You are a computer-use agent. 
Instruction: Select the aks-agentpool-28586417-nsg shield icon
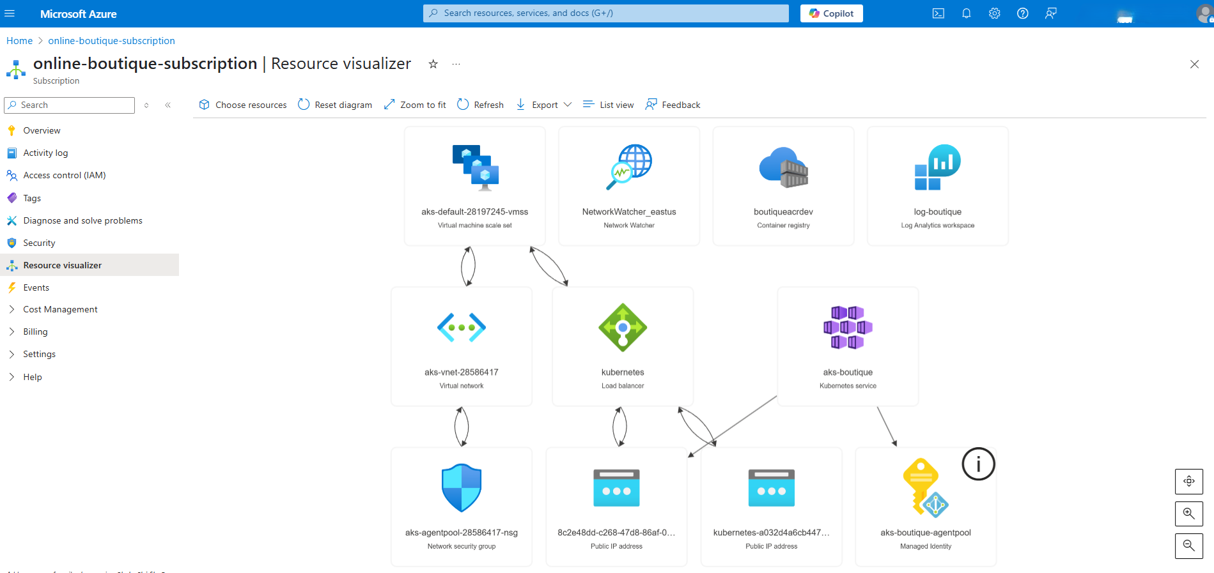point(462,488)
